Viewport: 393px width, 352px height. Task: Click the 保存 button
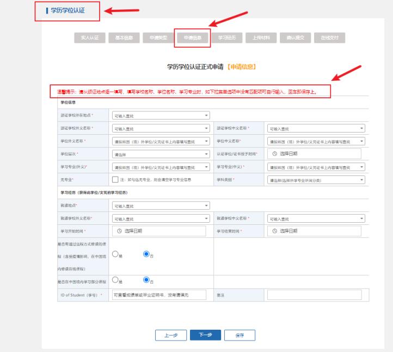click(240, 335)
